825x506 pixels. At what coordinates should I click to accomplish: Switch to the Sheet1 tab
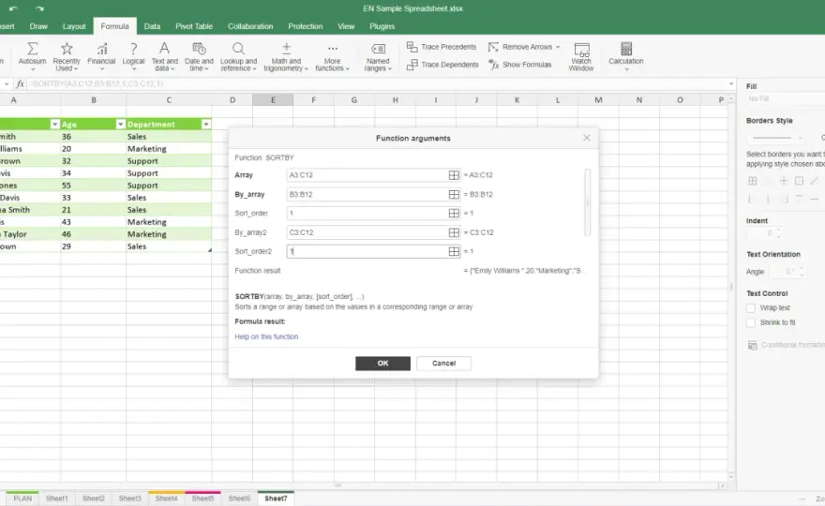point(57,499)
